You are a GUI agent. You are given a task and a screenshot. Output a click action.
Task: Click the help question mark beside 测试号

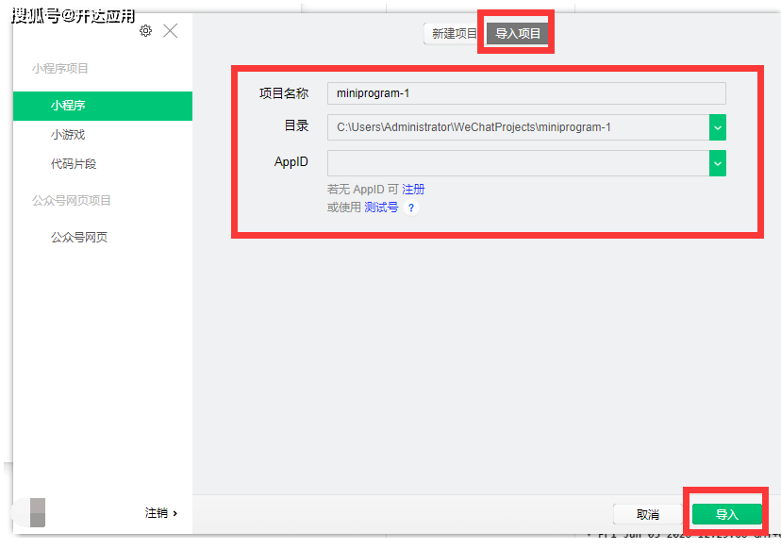tap(411, 208)
